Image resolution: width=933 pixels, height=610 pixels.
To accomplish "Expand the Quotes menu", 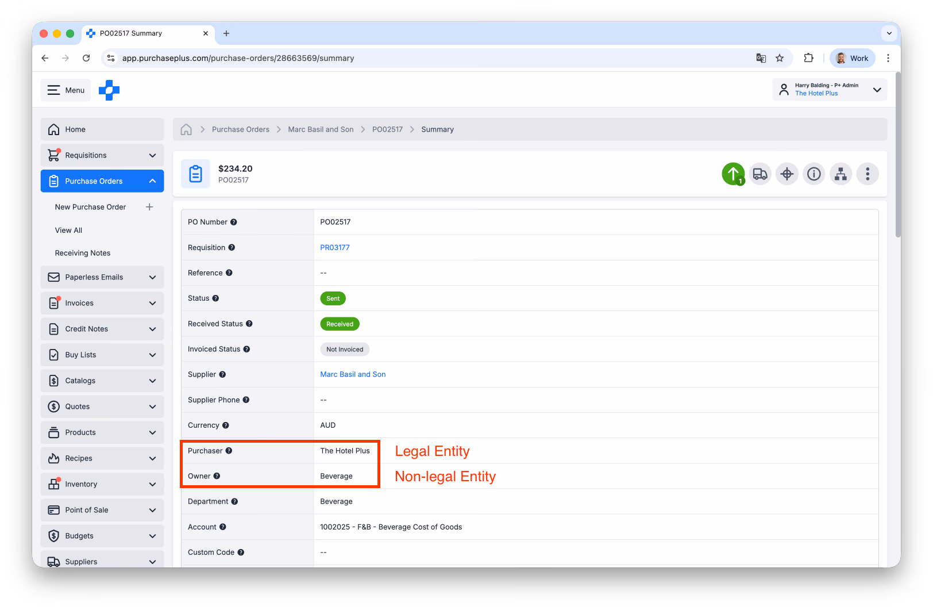I will [102, 406].
